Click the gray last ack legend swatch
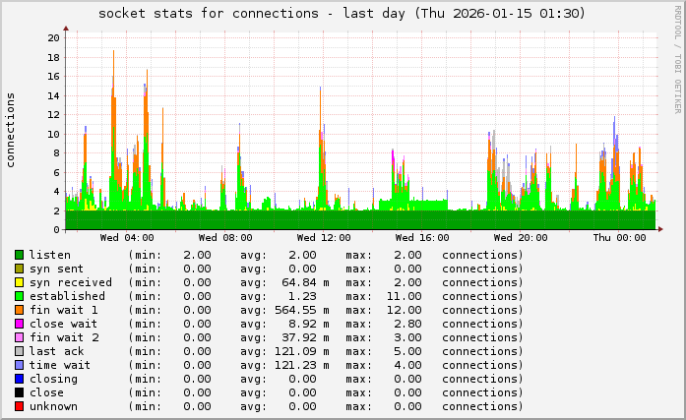This screenshot has width=686, height=420. pos(19,351)
